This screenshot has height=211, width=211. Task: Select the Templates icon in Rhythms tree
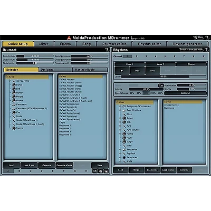coord(124,158)
